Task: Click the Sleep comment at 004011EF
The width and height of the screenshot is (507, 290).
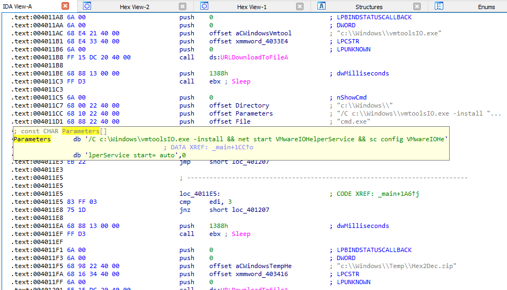Action: coord(241,234)
